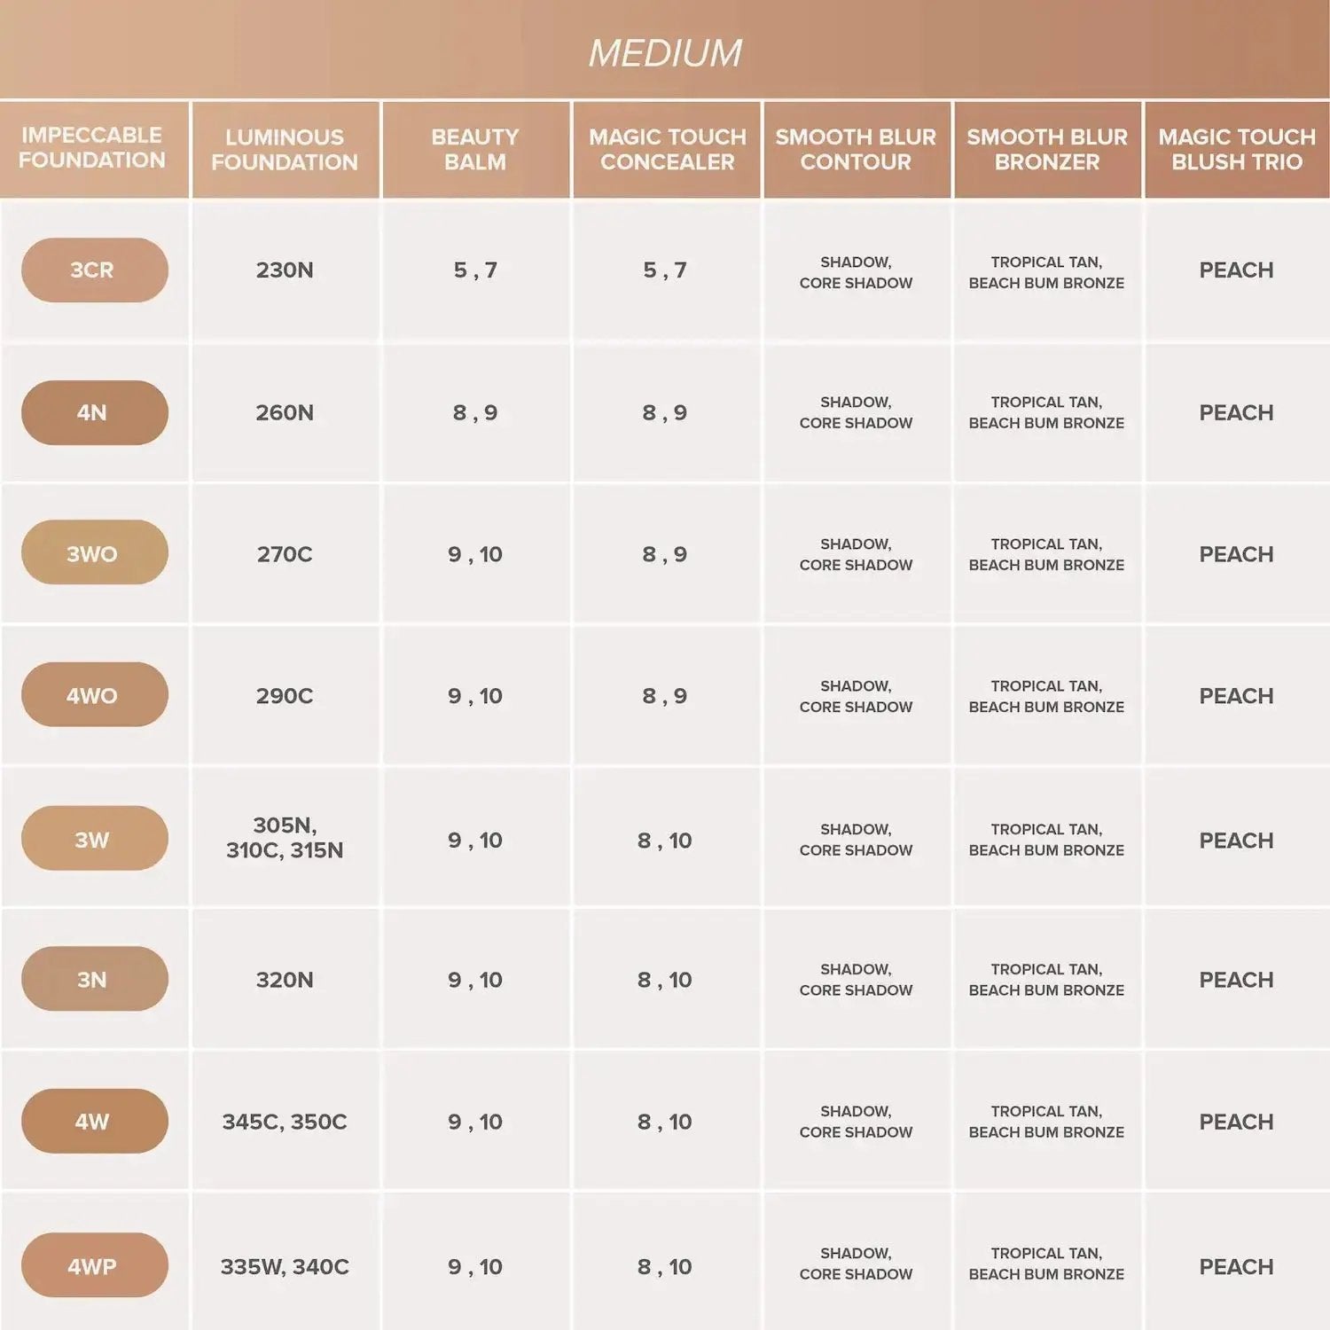Click the 3CR shade swatch

[94, 270]
